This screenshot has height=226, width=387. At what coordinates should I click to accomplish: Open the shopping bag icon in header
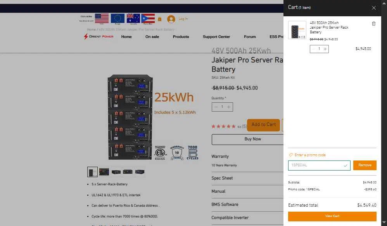[160, 19]
